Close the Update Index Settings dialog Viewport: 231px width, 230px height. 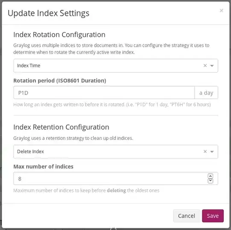(x=221, y=10)
